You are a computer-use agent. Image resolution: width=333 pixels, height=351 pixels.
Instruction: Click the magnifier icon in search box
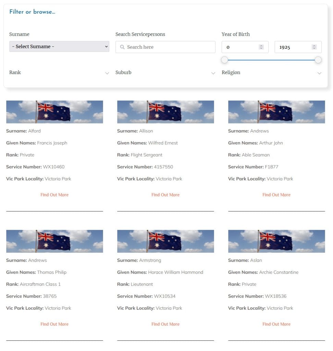[122, 47]
